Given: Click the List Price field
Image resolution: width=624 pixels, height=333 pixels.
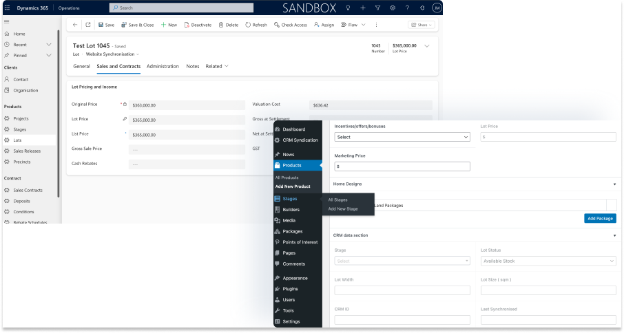Looking at the screenshot, I should (187, 135).
